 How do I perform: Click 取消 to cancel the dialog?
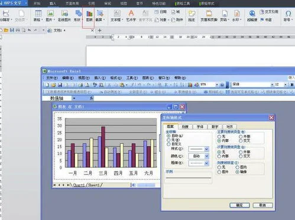coord(262,205)
